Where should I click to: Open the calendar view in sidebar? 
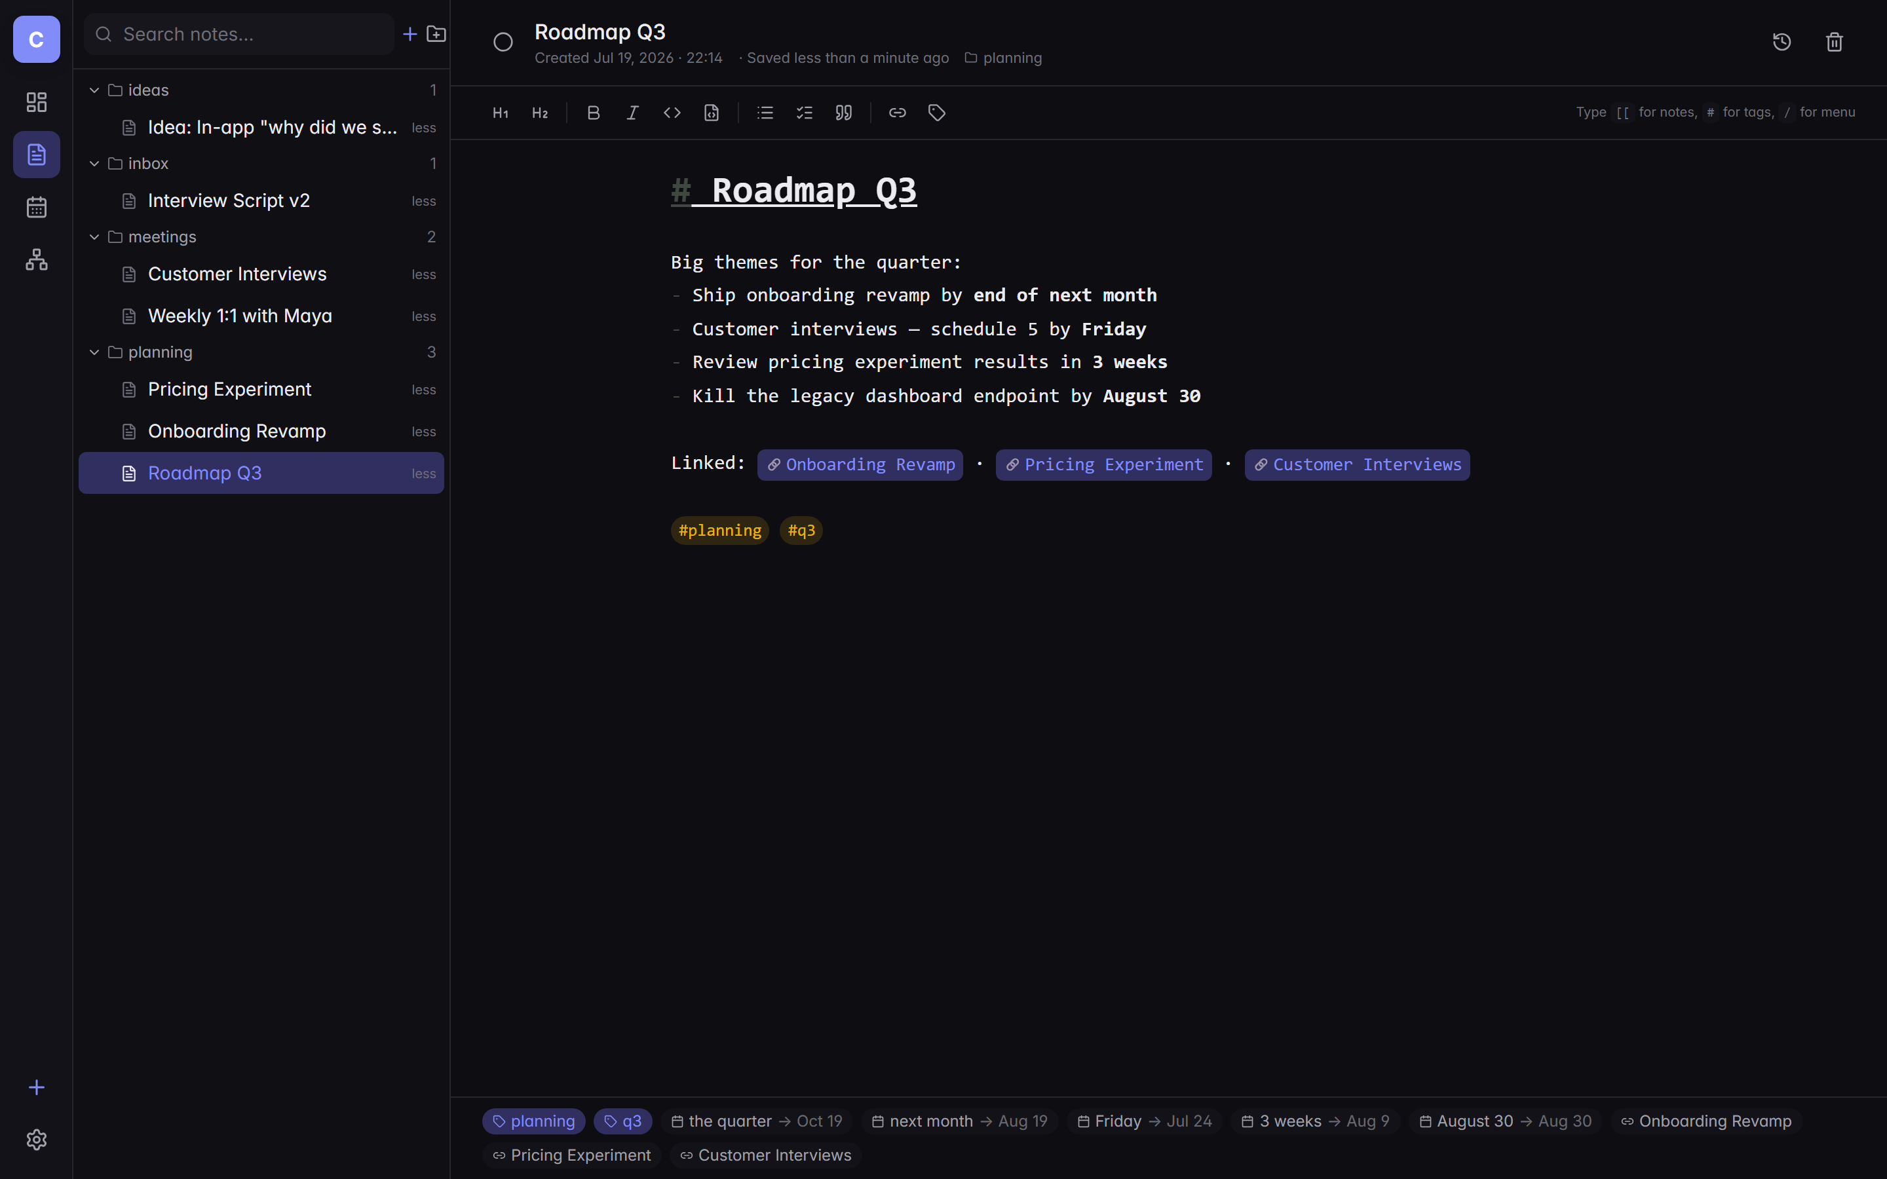tap(37, 206)
